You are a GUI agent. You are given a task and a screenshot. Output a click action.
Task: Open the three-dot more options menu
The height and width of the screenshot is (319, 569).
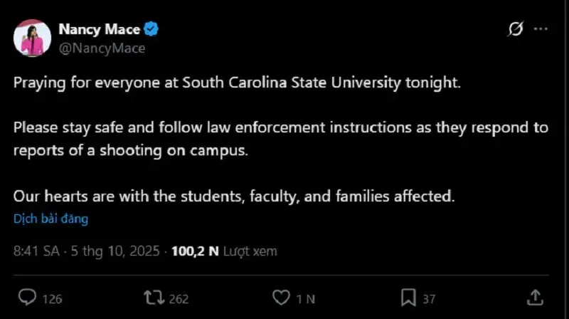tap(541, 29)
